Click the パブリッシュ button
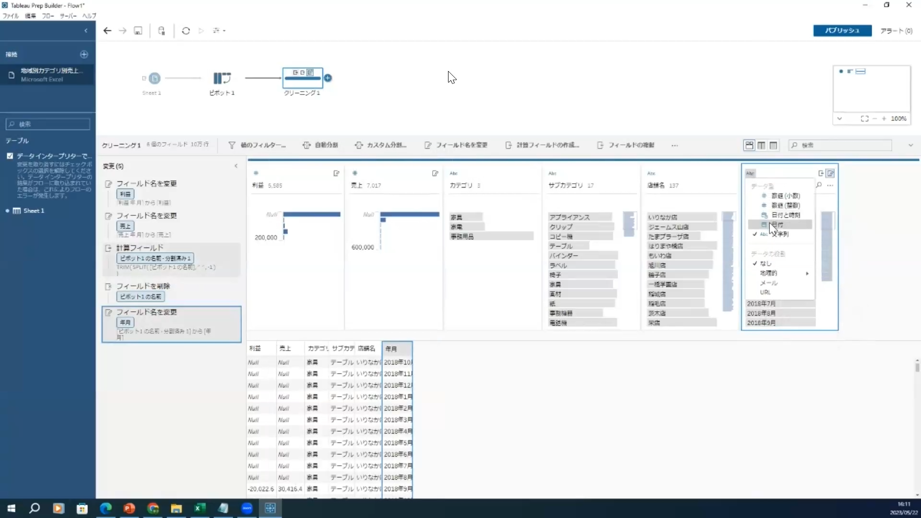 842,31
